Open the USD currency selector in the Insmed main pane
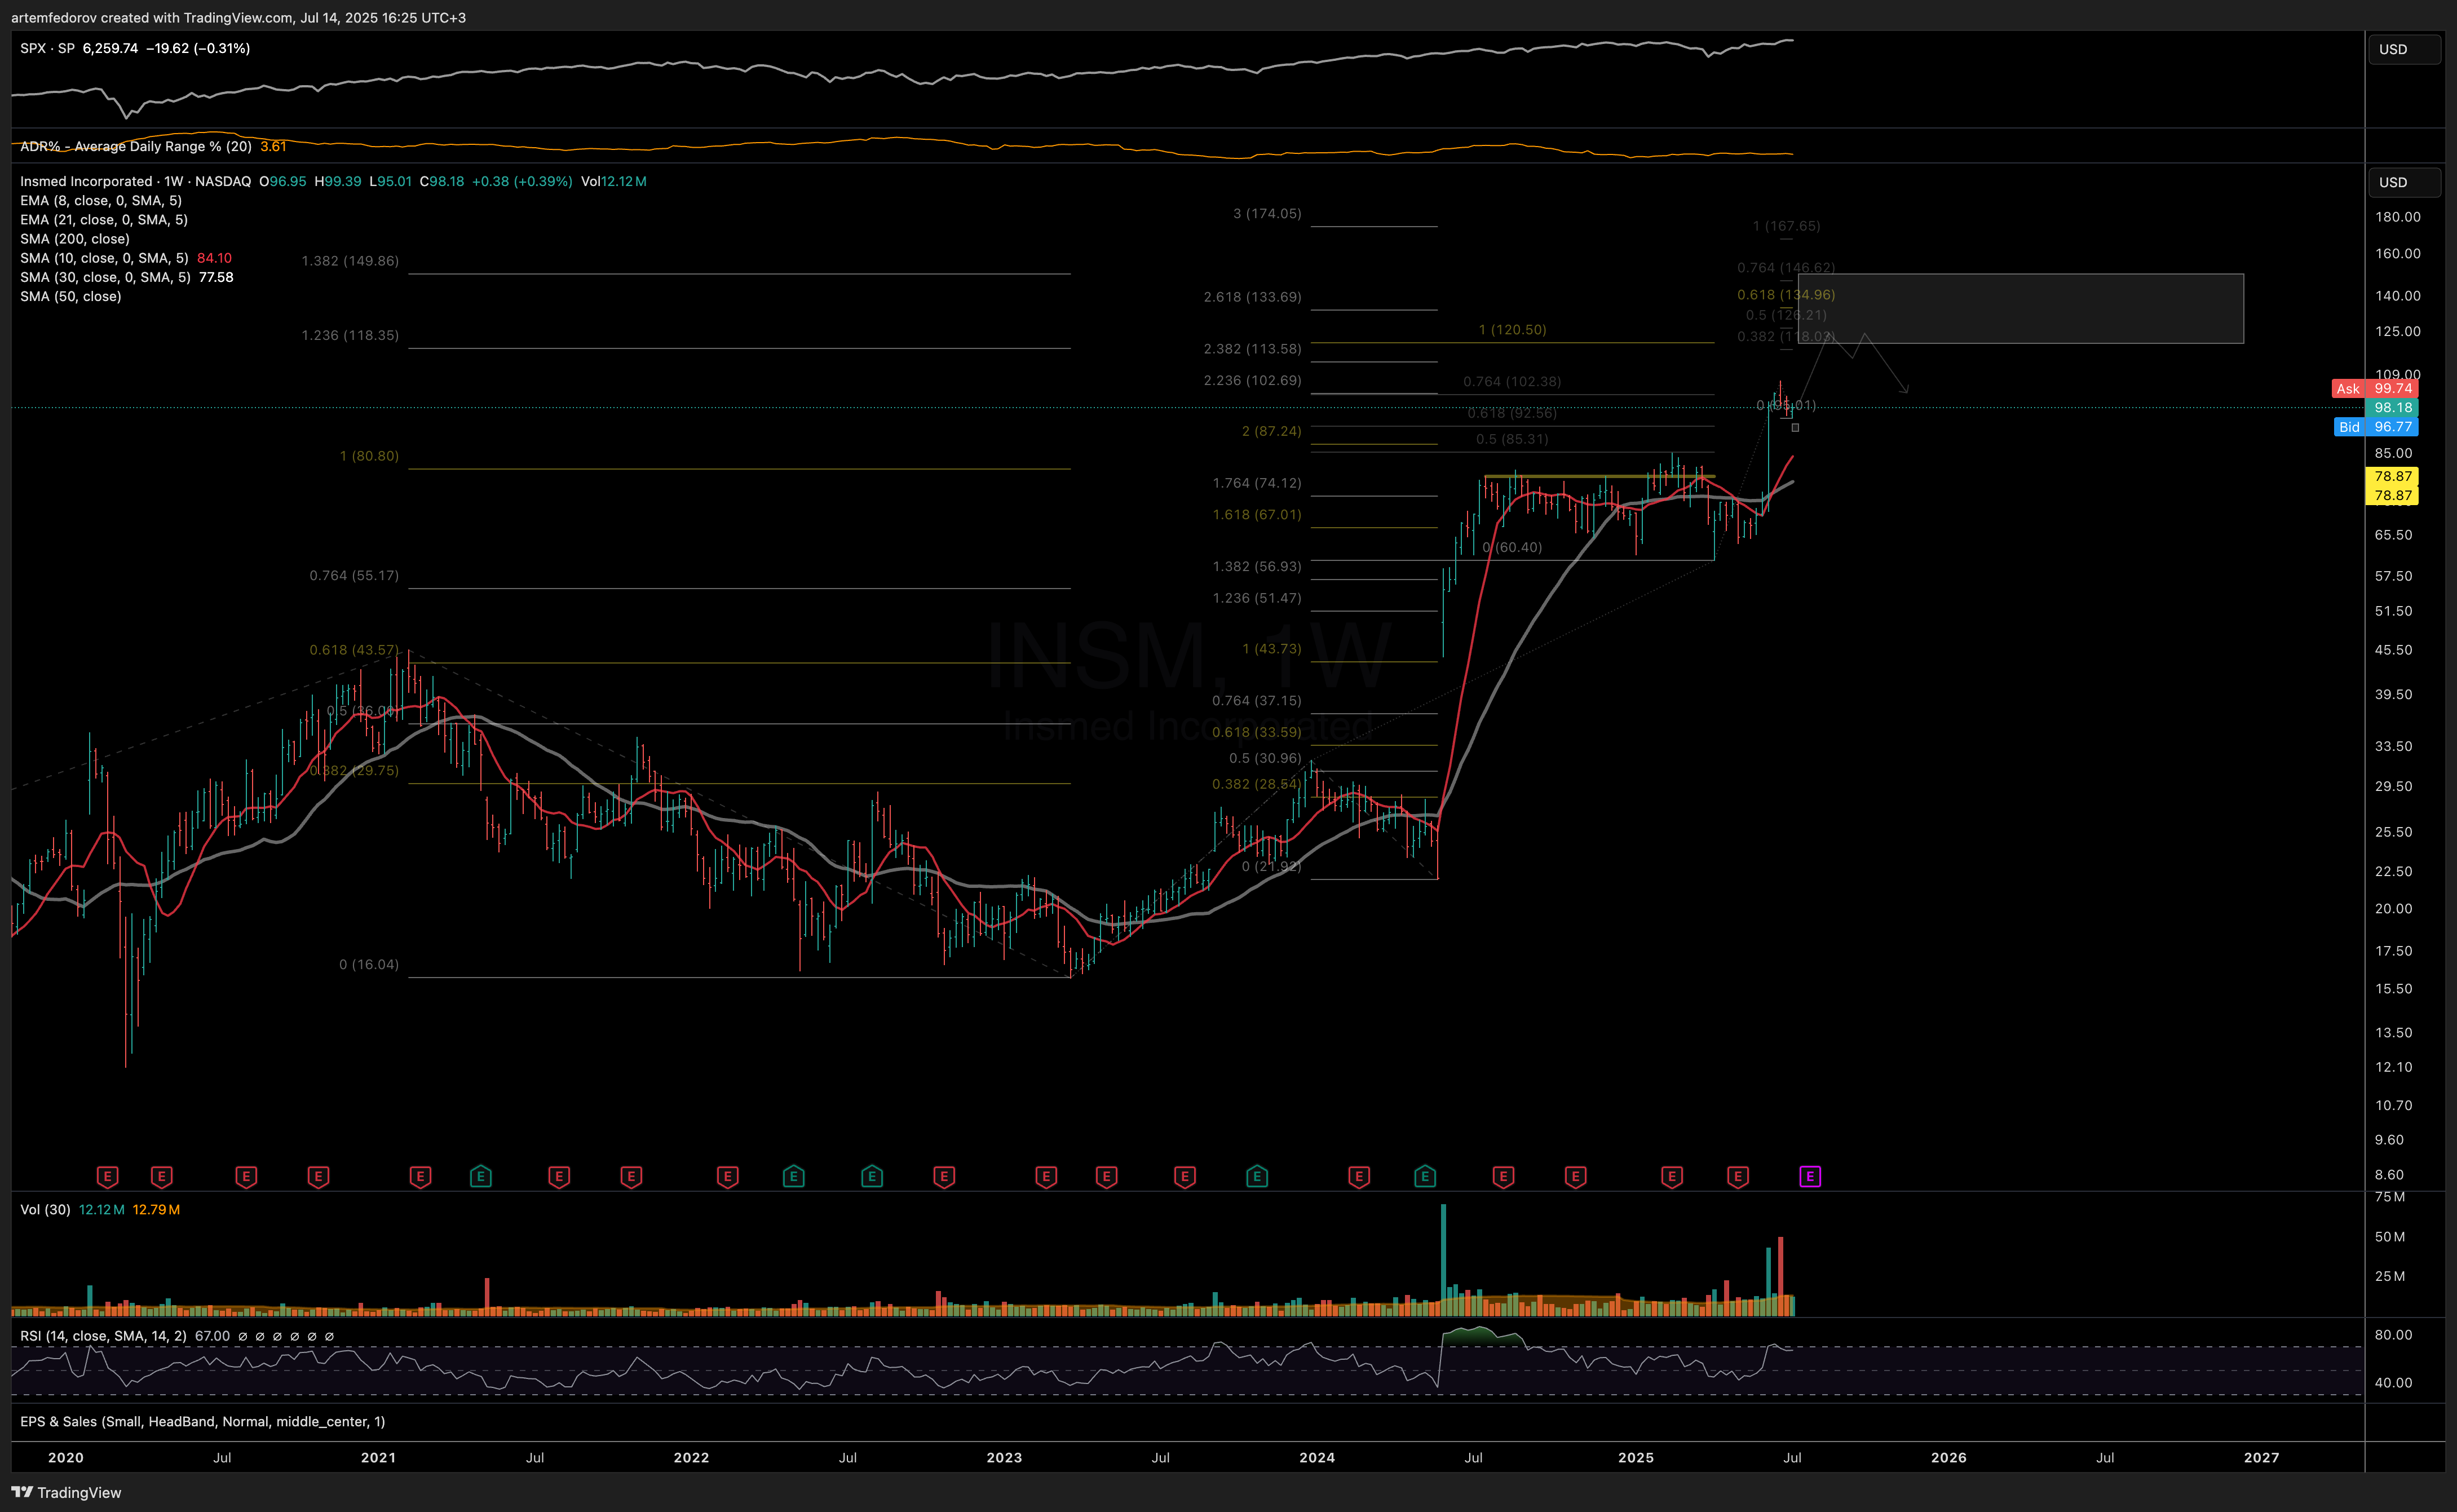The height and width of the screenshot is (1512, 2457). coord(2404,182)
